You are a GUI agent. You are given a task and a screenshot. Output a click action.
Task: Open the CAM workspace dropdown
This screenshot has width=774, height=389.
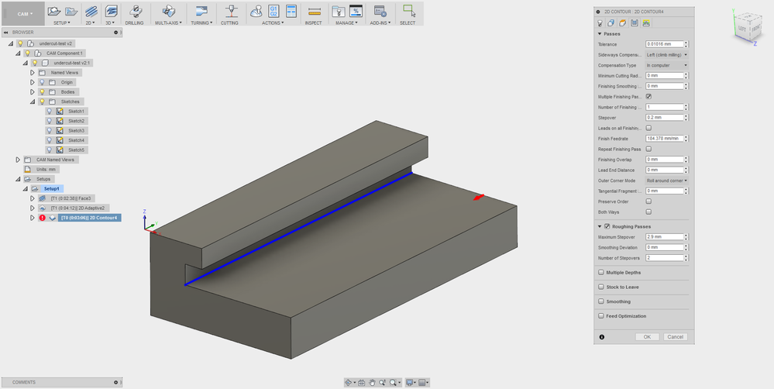coord(25,14)
